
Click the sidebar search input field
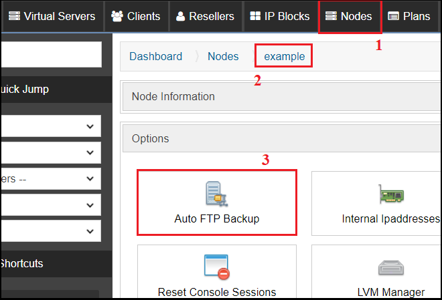coord(52,55)
